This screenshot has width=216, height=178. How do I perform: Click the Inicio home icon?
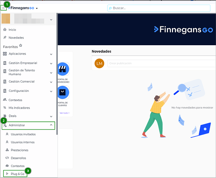[x=5, y=30]
